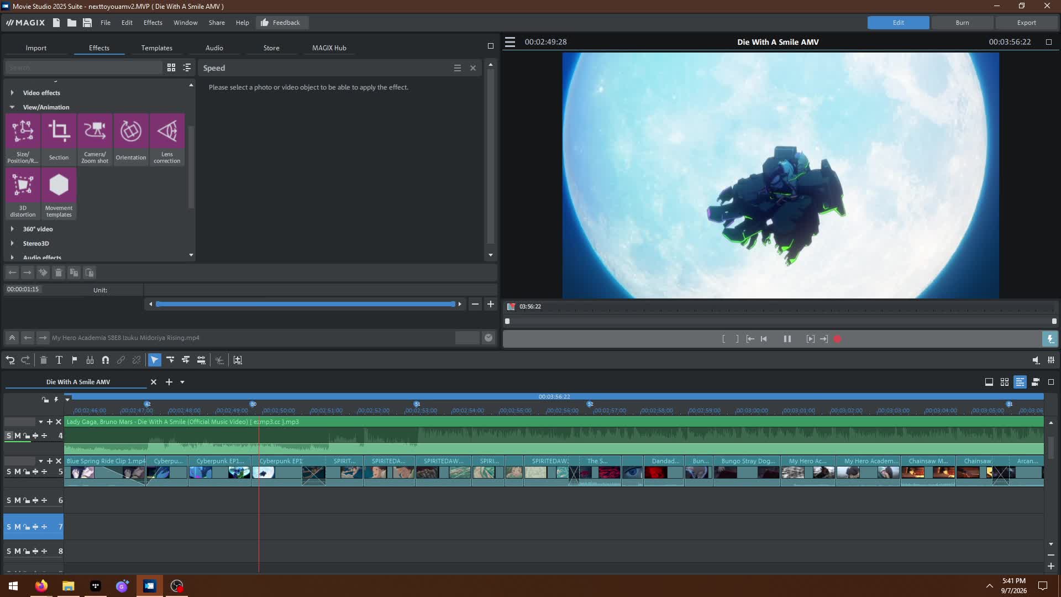Solo track 4 with the S button
This screenshot has width=1061, height=597.
pos(9,436)
